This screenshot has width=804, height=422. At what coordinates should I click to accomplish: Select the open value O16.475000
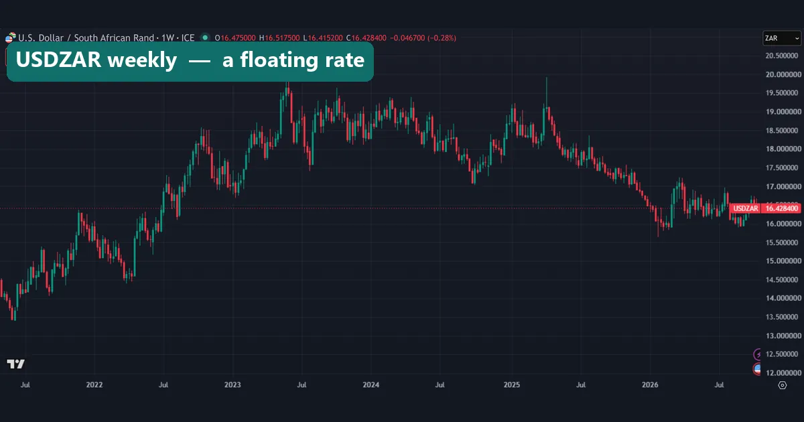[235, 38]
